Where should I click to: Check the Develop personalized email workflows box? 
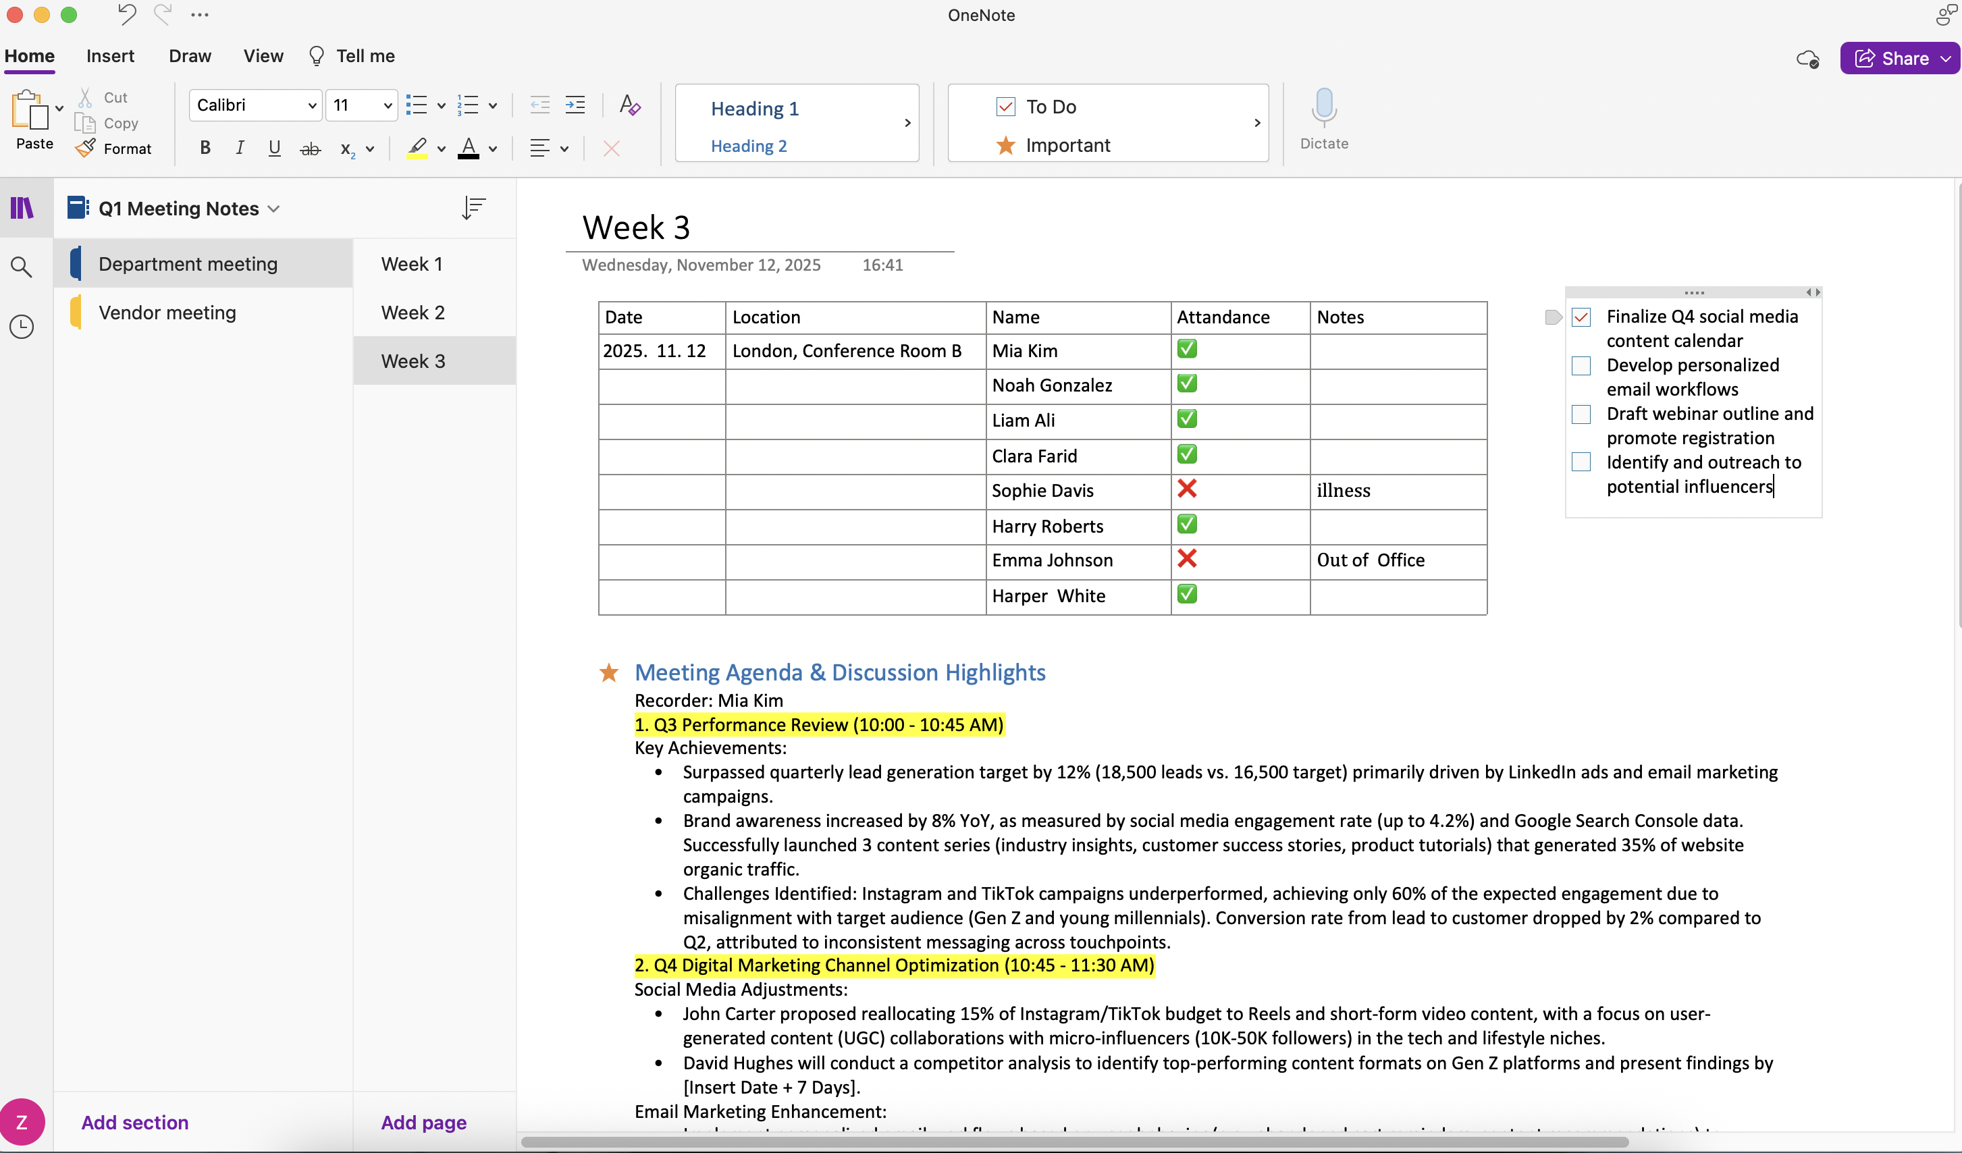[x=1581, y=366]
